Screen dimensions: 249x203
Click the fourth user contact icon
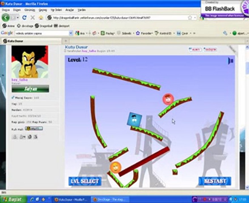(36, 136)
